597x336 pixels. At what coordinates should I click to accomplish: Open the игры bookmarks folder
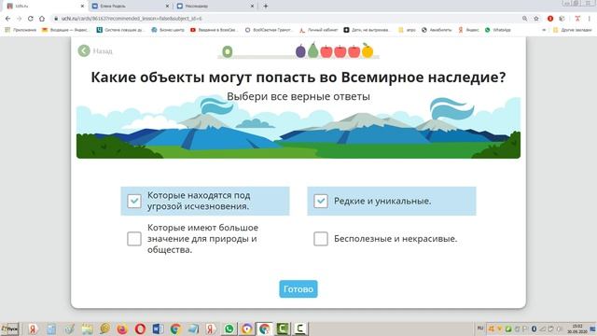[407, 30]
